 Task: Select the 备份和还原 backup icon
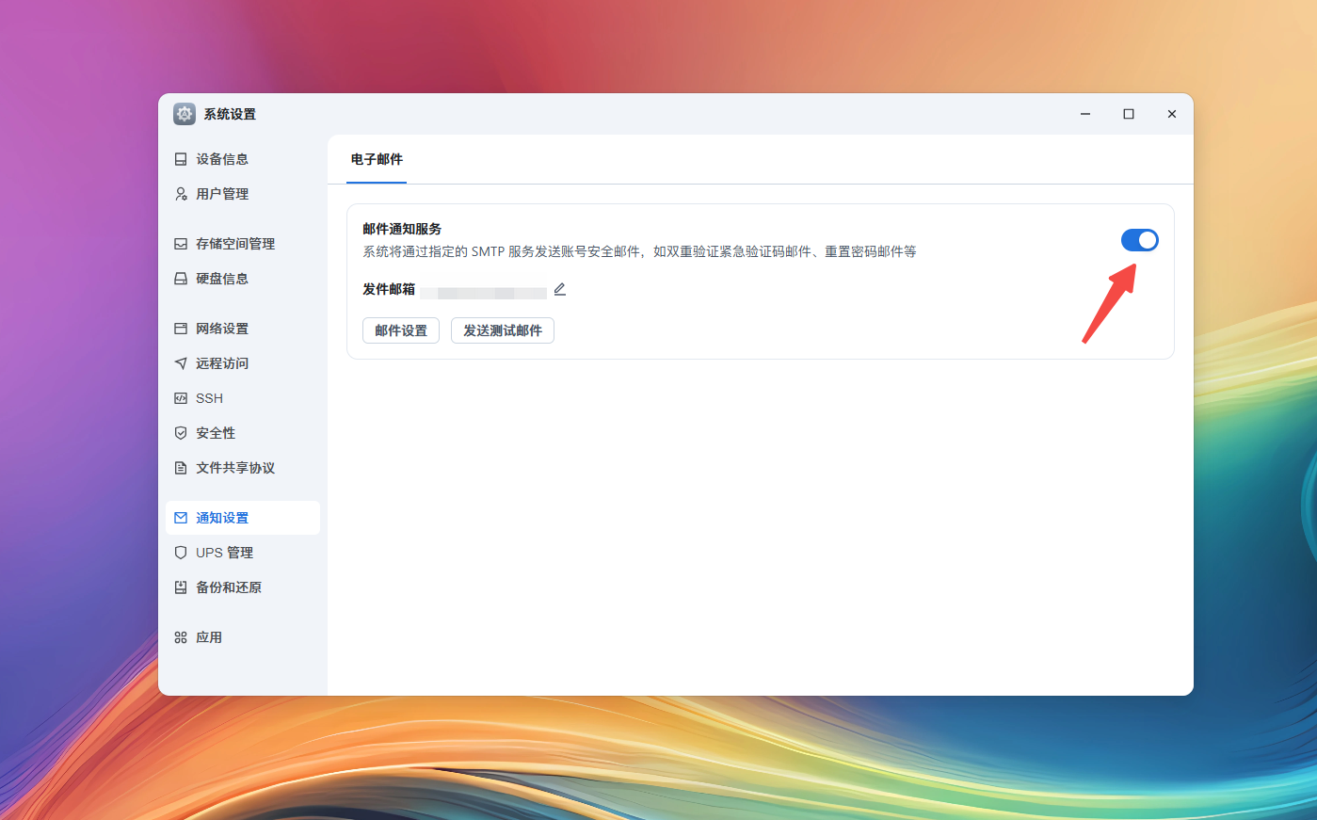[181, 587]
